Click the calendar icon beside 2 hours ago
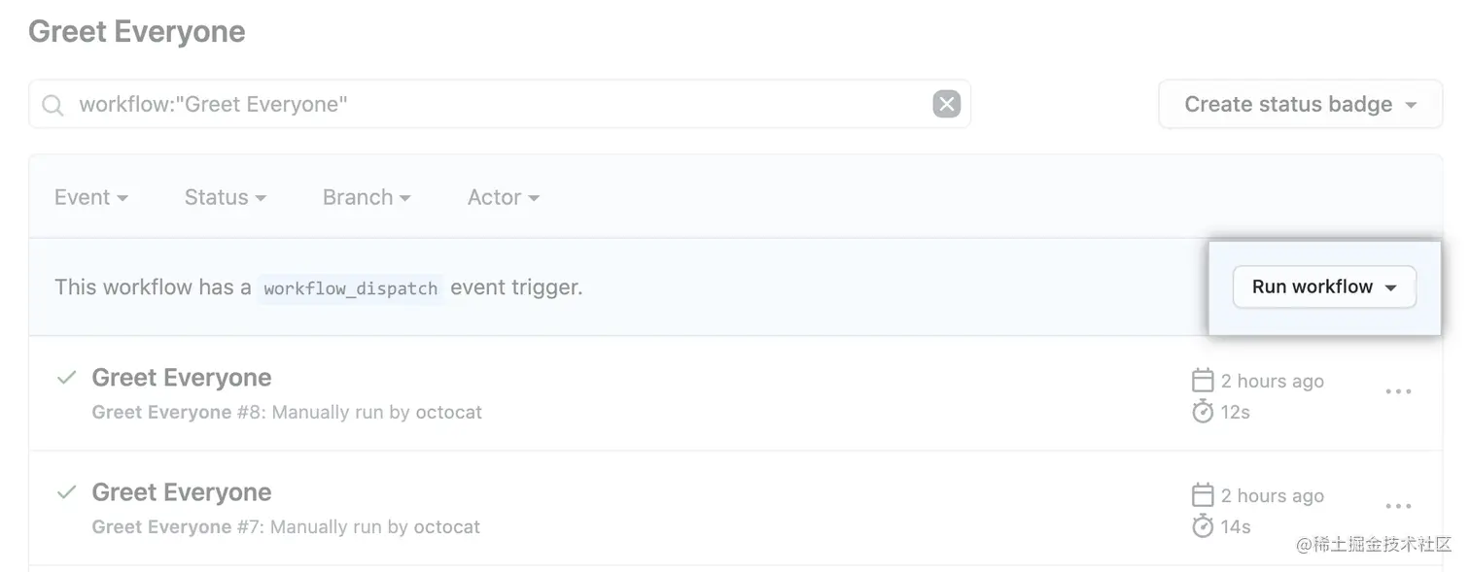This screenshot has height=572, width=1470. (1204, 381)
